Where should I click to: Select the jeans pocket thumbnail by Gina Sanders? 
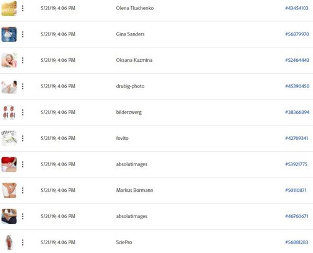point(9,34)
